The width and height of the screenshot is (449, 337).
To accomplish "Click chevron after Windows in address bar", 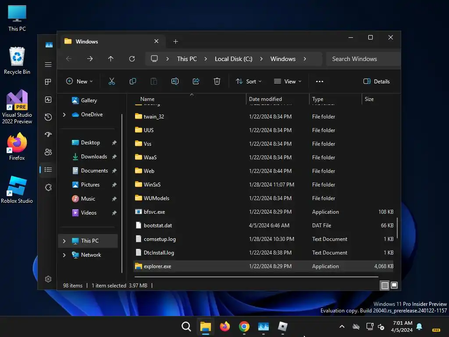I will (x=305, y=59).
